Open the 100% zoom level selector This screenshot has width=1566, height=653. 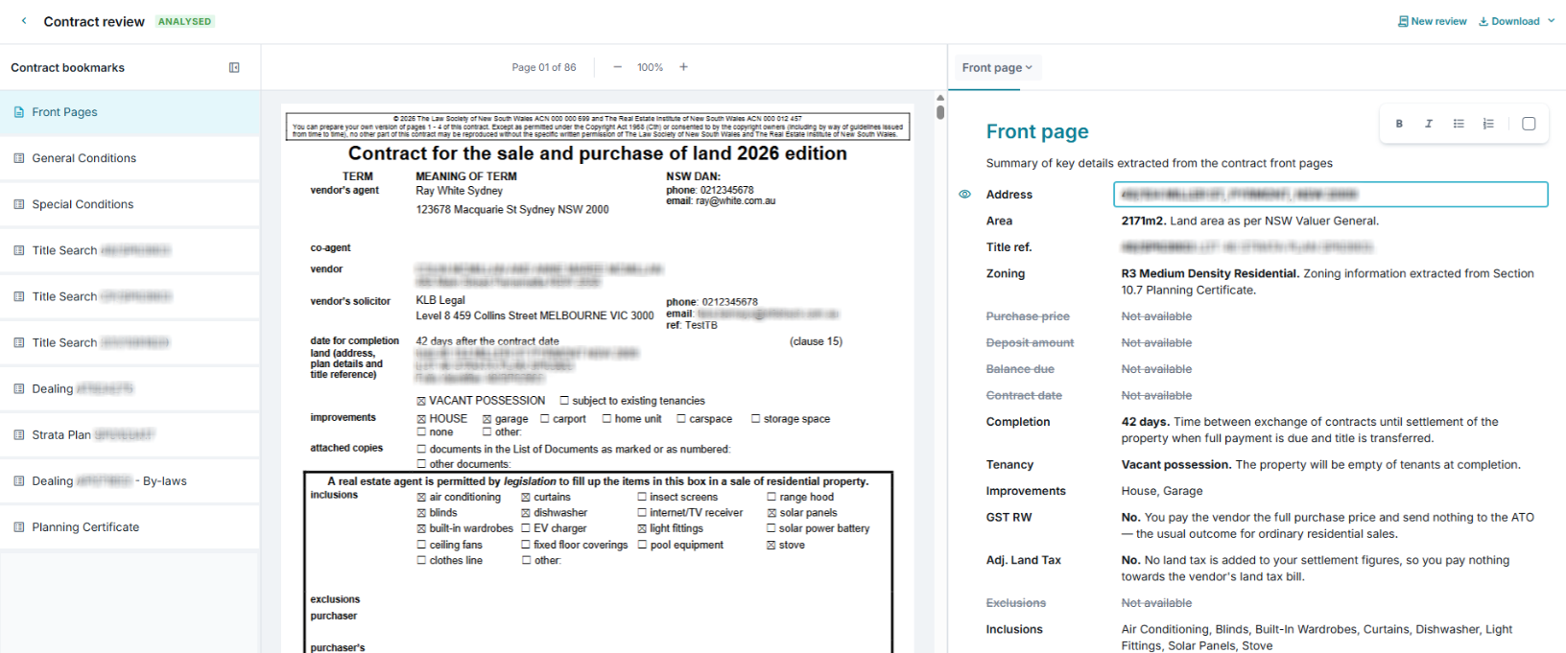point(651,67)
